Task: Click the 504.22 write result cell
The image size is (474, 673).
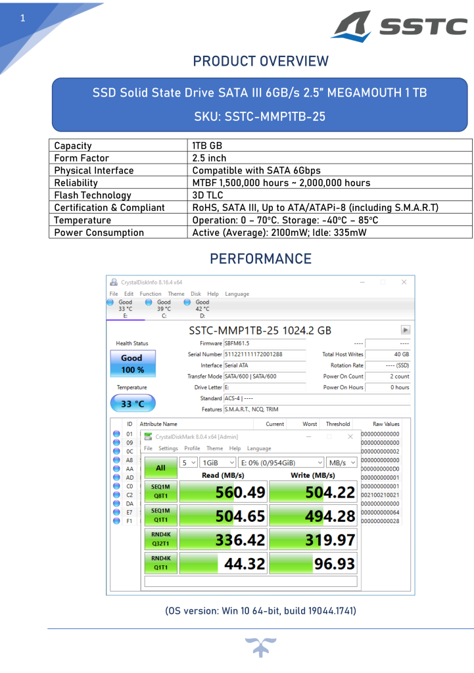Action: [313, 492]
